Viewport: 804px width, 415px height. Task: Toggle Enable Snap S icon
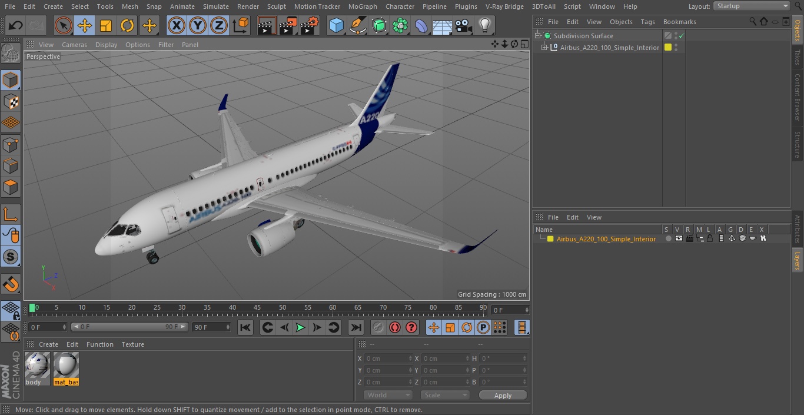[11, 257]
